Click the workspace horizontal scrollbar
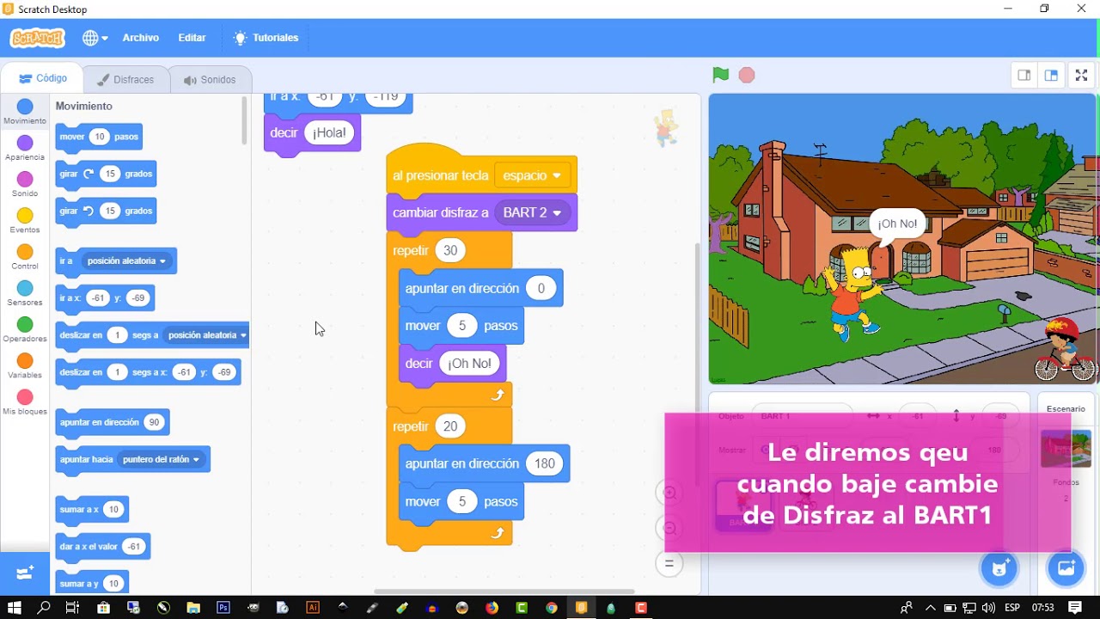Viewport: 1100px width, 619px height. click(x=504, y=591)
